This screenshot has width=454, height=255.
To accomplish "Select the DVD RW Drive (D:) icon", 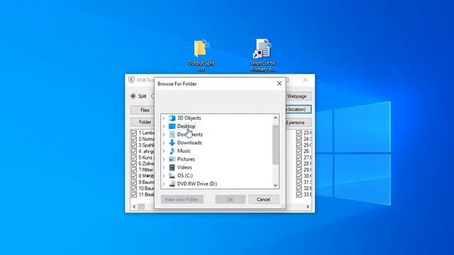I will pyautogui.click(x=172, y=183).
